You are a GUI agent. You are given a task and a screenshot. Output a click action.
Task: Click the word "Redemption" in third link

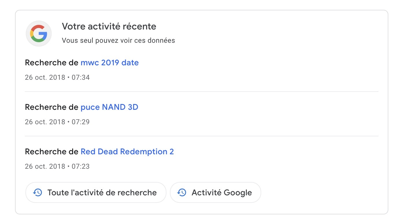[144, 152]
